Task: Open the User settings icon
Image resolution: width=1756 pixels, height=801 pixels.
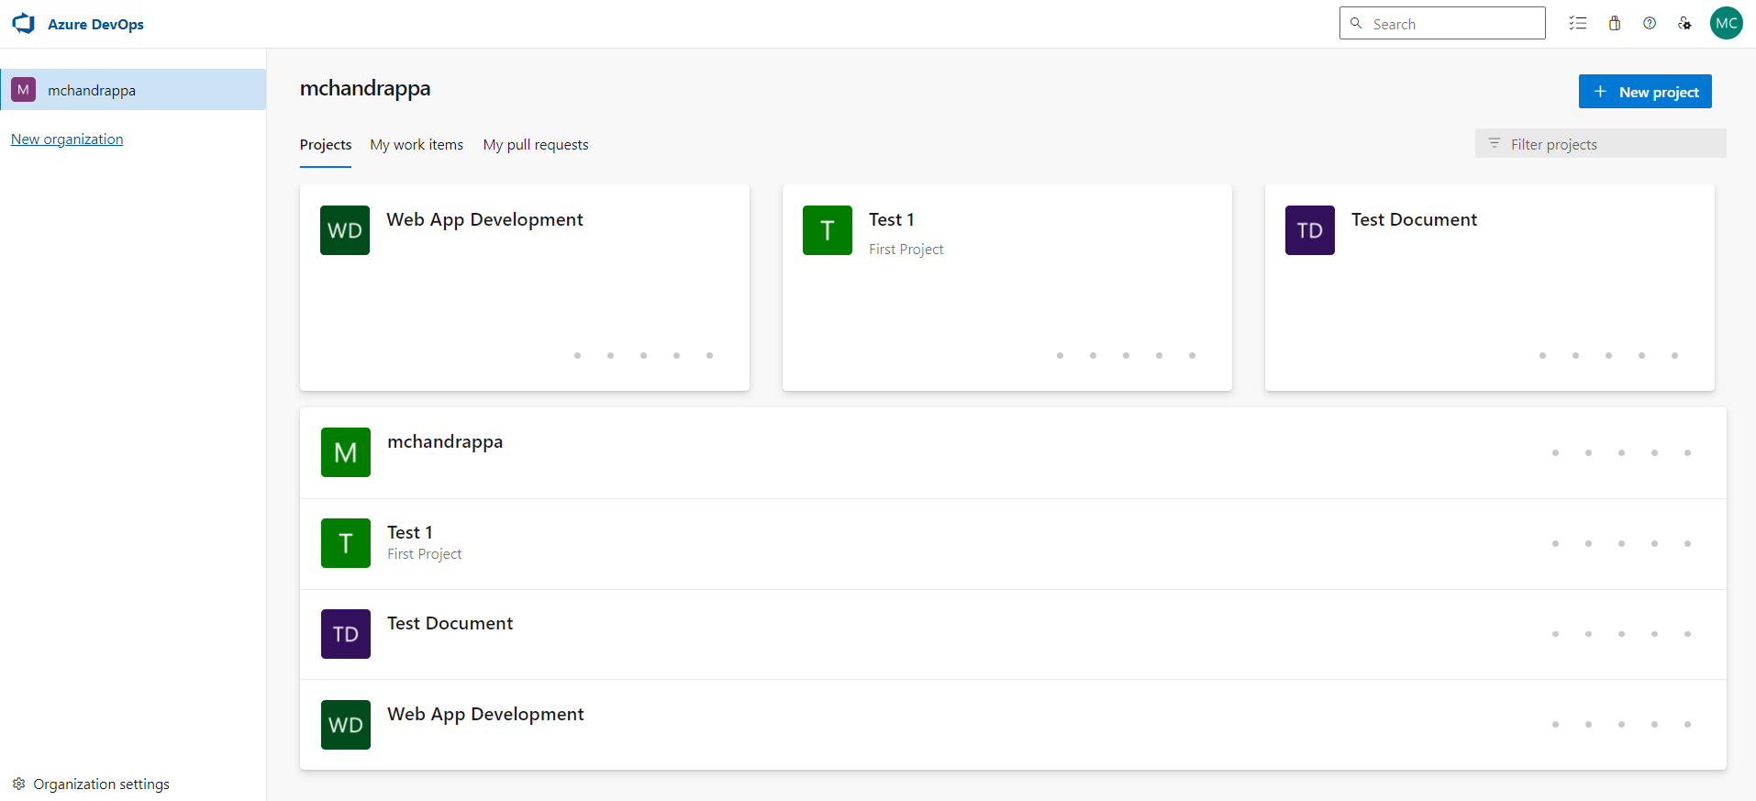Action: click(x=1684, y=24)
